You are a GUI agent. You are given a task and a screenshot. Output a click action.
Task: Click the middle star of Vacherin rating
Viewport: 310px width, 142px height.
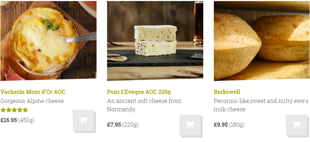point(14,110)
